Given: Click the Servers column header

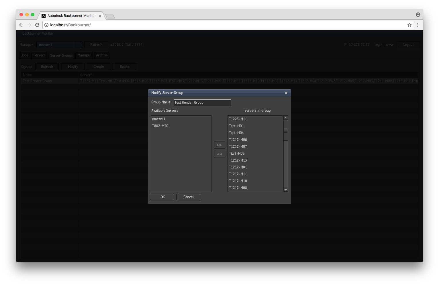Looking at the screenshot, I should [x=248, y=75].
